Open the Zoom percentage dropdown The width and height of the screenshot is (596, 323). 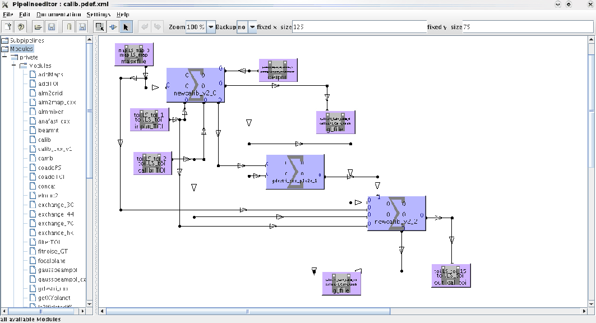coord(211,27)
